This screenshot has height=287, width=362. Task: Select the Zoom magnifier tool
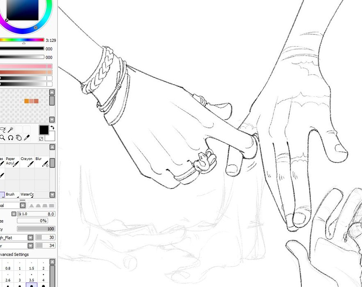pyautogui.click(x=2, y=138)
